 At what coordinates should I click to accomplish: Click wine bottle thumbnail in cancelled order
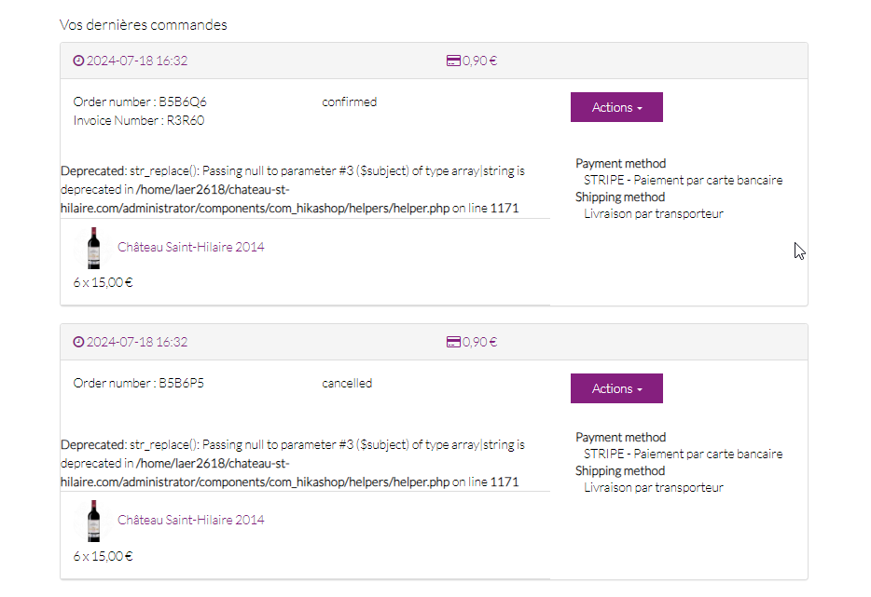93,521
